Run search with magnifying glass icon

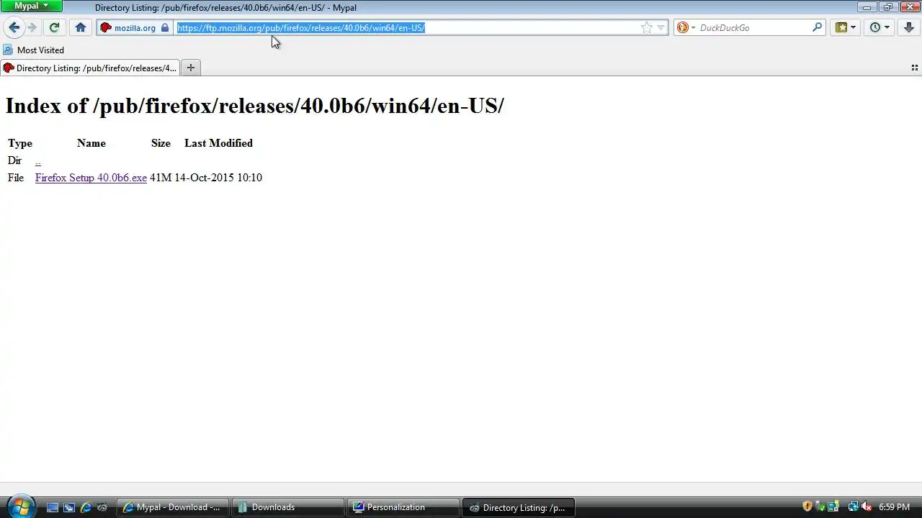[x=817, y=27]
